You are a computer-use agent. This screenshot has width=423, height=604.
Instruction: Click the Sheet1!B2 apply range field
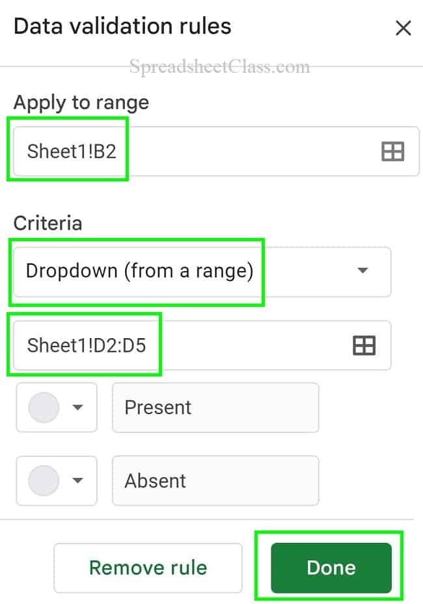click(216, 151)
